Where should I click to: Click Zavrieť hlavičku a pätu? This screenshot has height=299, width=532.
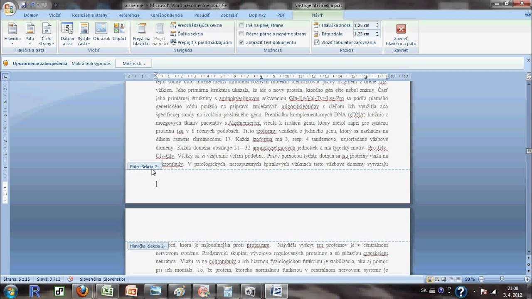pyautogui.click(x=401, y=34)
